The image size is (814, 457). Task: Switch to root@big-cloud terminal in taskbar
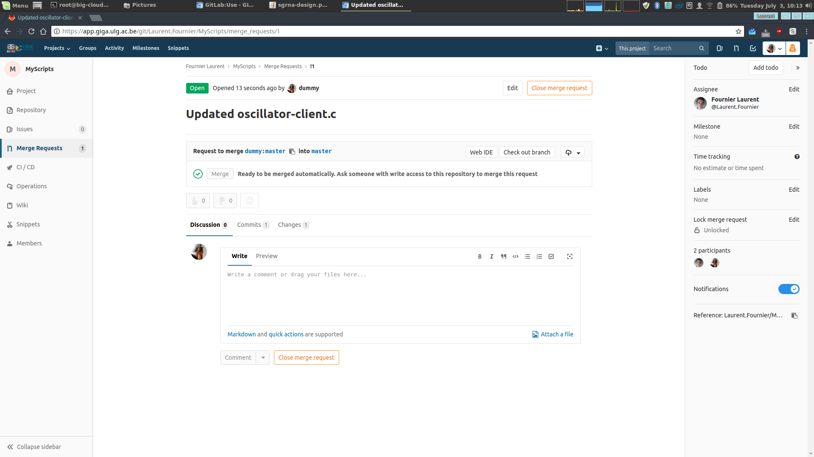[80, 5]
